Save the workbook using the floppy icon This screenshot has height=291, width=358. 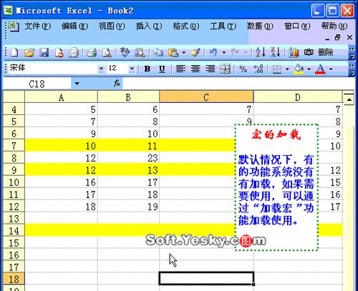pyautogui.click(x=44, y=52)
